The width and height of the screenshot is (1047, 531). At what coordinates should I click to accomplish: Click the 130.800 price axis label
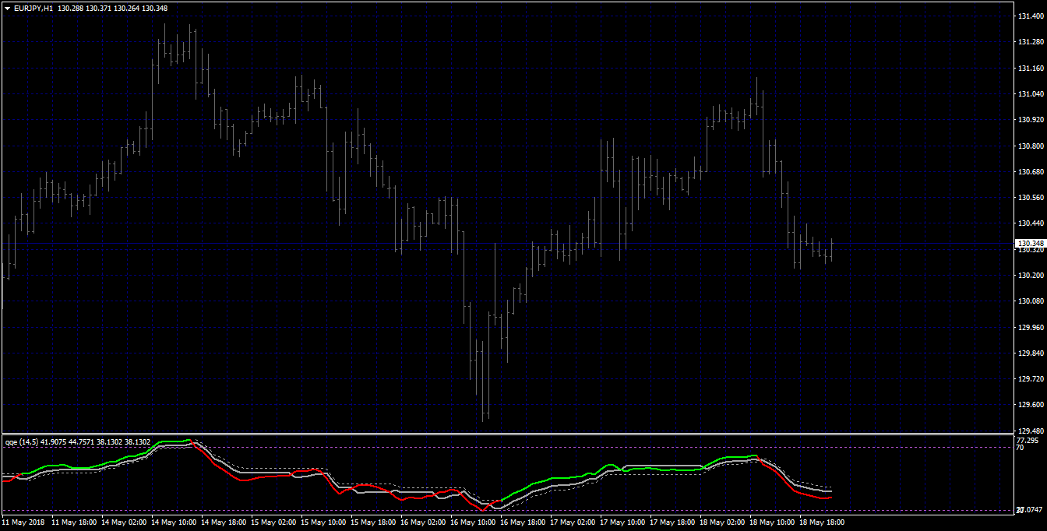tap(1030, 146)
